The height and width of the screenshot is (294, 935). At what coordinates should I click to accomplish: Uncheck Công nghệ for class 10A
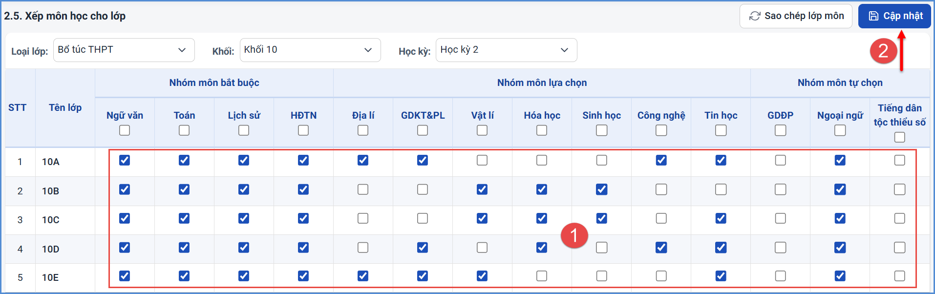[661, 160]
